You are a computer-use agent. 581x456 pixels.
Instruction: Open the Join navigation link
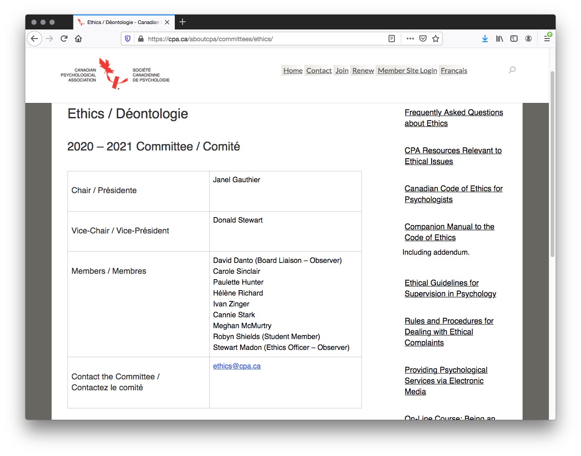click(x=342, y=70)
